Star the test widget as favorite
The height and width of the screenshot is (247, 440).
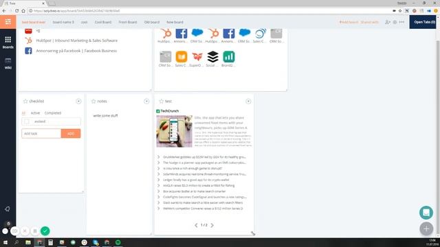coord(162,101)
